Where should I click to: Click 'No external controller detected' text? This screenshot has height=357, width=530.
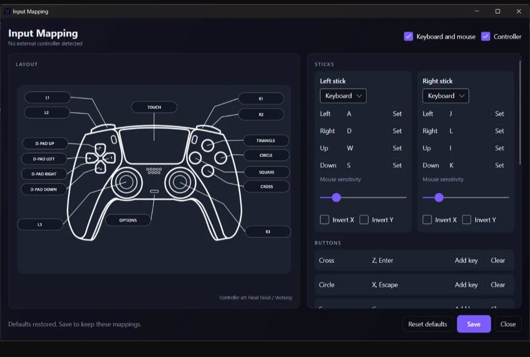tap(45, 44)
